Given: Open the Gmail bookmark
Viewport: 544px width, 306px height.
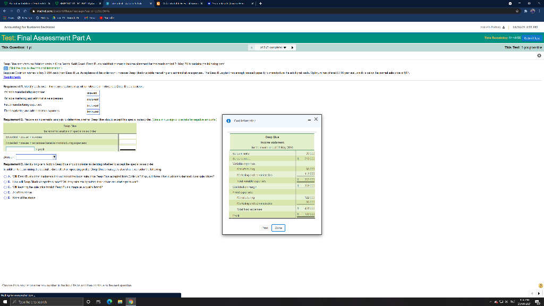Looking at the screenshot, I should (x=90, y=18).
